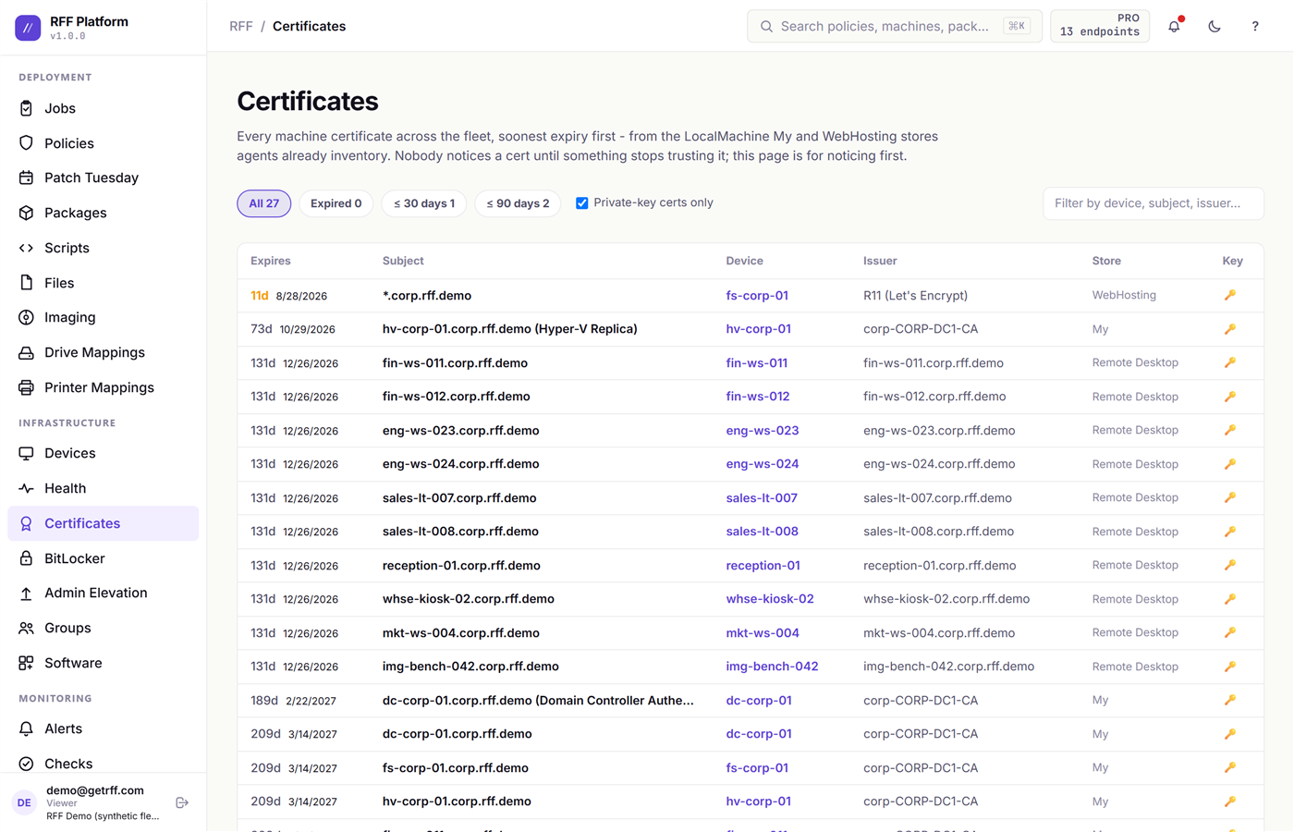
Task: Select the ≤ 90 days 2 filter
Action: coord(518,203)
